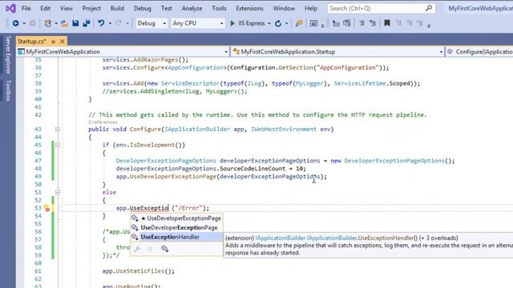
Task: Open the Test menu
Action: pyautogui.click(x=167, y=9)
